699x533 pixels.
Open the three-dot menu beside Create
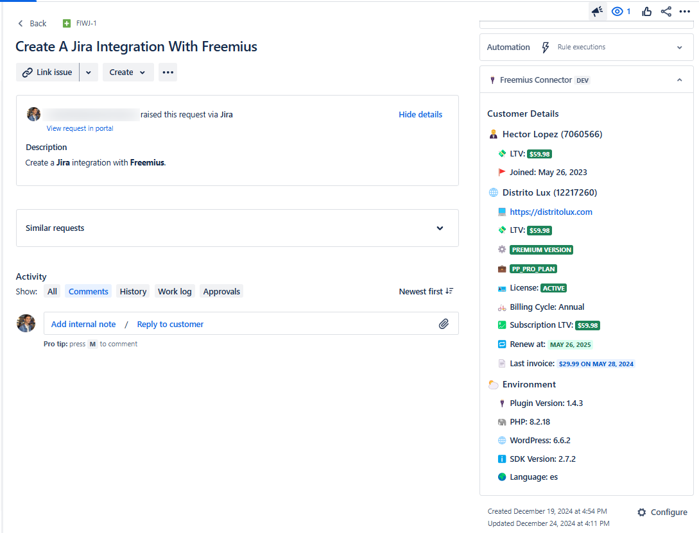point(168,72)
